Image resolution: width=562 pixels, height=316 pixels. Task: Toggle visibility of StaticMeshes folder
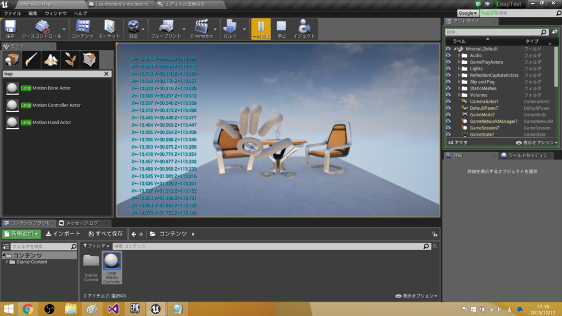[x=448, y=88]
